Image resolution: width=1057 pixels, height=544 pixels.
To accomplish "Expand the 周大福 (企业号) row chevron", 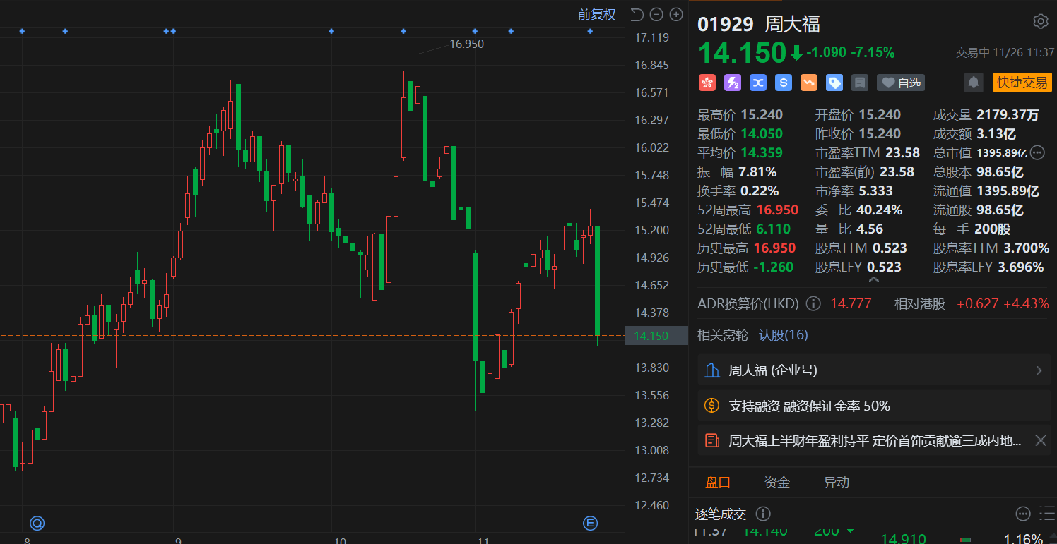I will pyautogui.click(x=1039, y=370).
